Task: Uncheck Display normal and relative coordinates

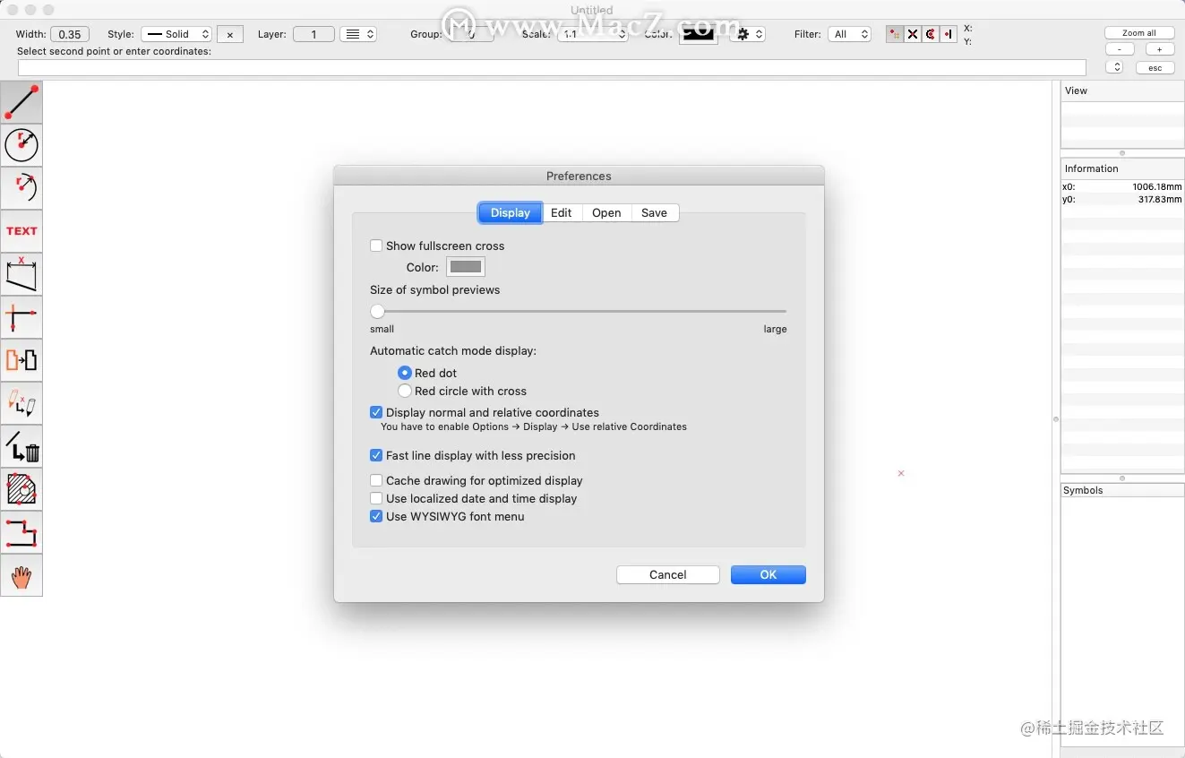Action: point(376,412)
